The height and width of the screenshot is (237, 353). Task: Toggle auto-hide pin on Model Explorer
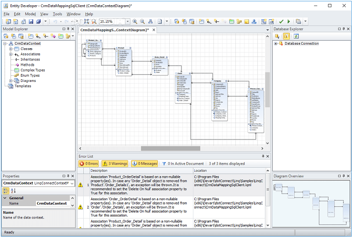coord(68,29)
